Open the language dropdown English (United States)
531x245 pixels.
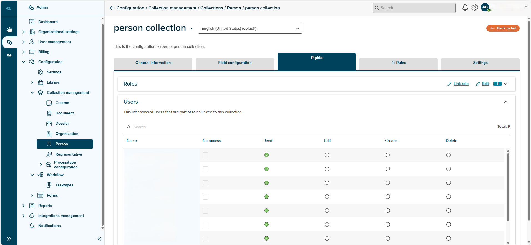click(x=250, y=29)
